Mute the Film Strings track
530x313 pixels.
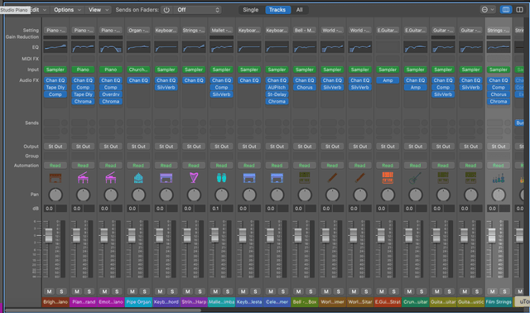493,291
